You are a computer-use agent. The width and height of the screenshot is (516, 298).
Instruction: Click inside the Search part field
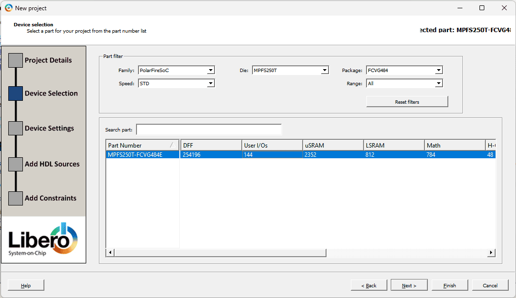pos(209,130)
